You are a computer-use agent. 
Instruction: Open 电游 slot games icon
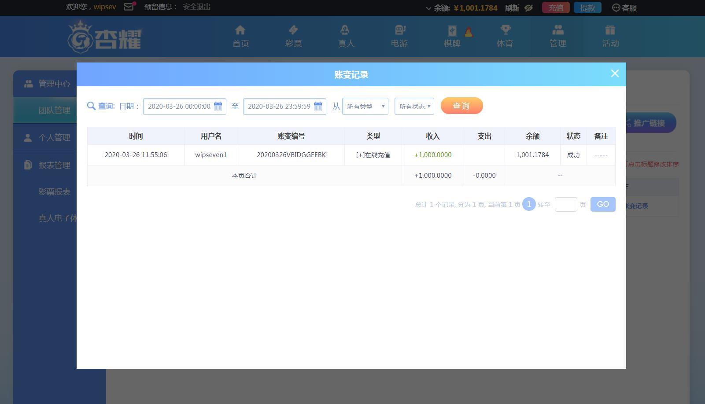click(399, 30)
